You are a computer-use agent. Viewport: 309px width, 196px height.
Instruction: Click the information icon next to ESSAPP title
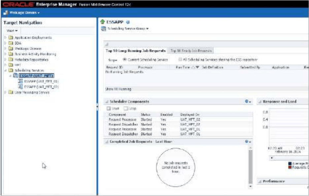pos(128,22)
